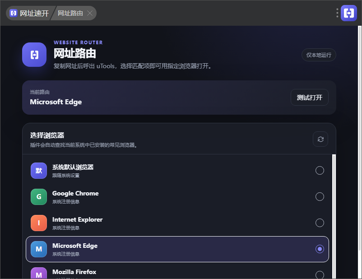Open the three-dot more options menu
The height and width of the screenshot is (279, 362).
click(337, 13)
